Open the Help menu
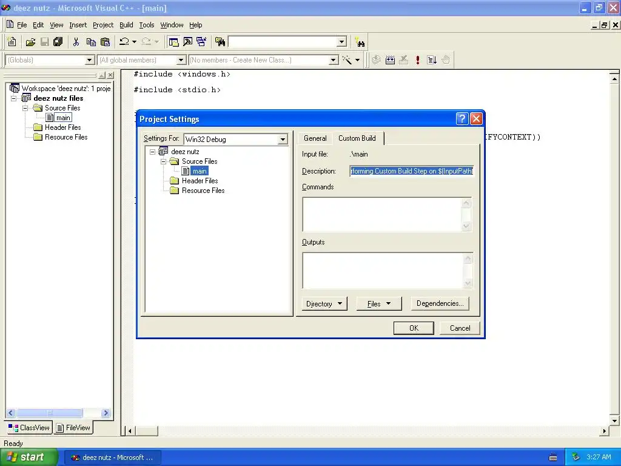621x466 pixels. click(195, 25)
